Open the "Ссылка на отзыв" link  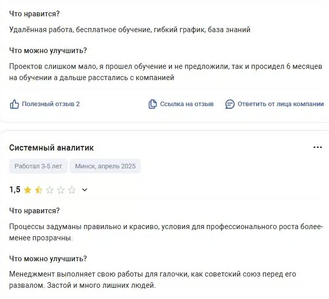(x=187, y=104)
